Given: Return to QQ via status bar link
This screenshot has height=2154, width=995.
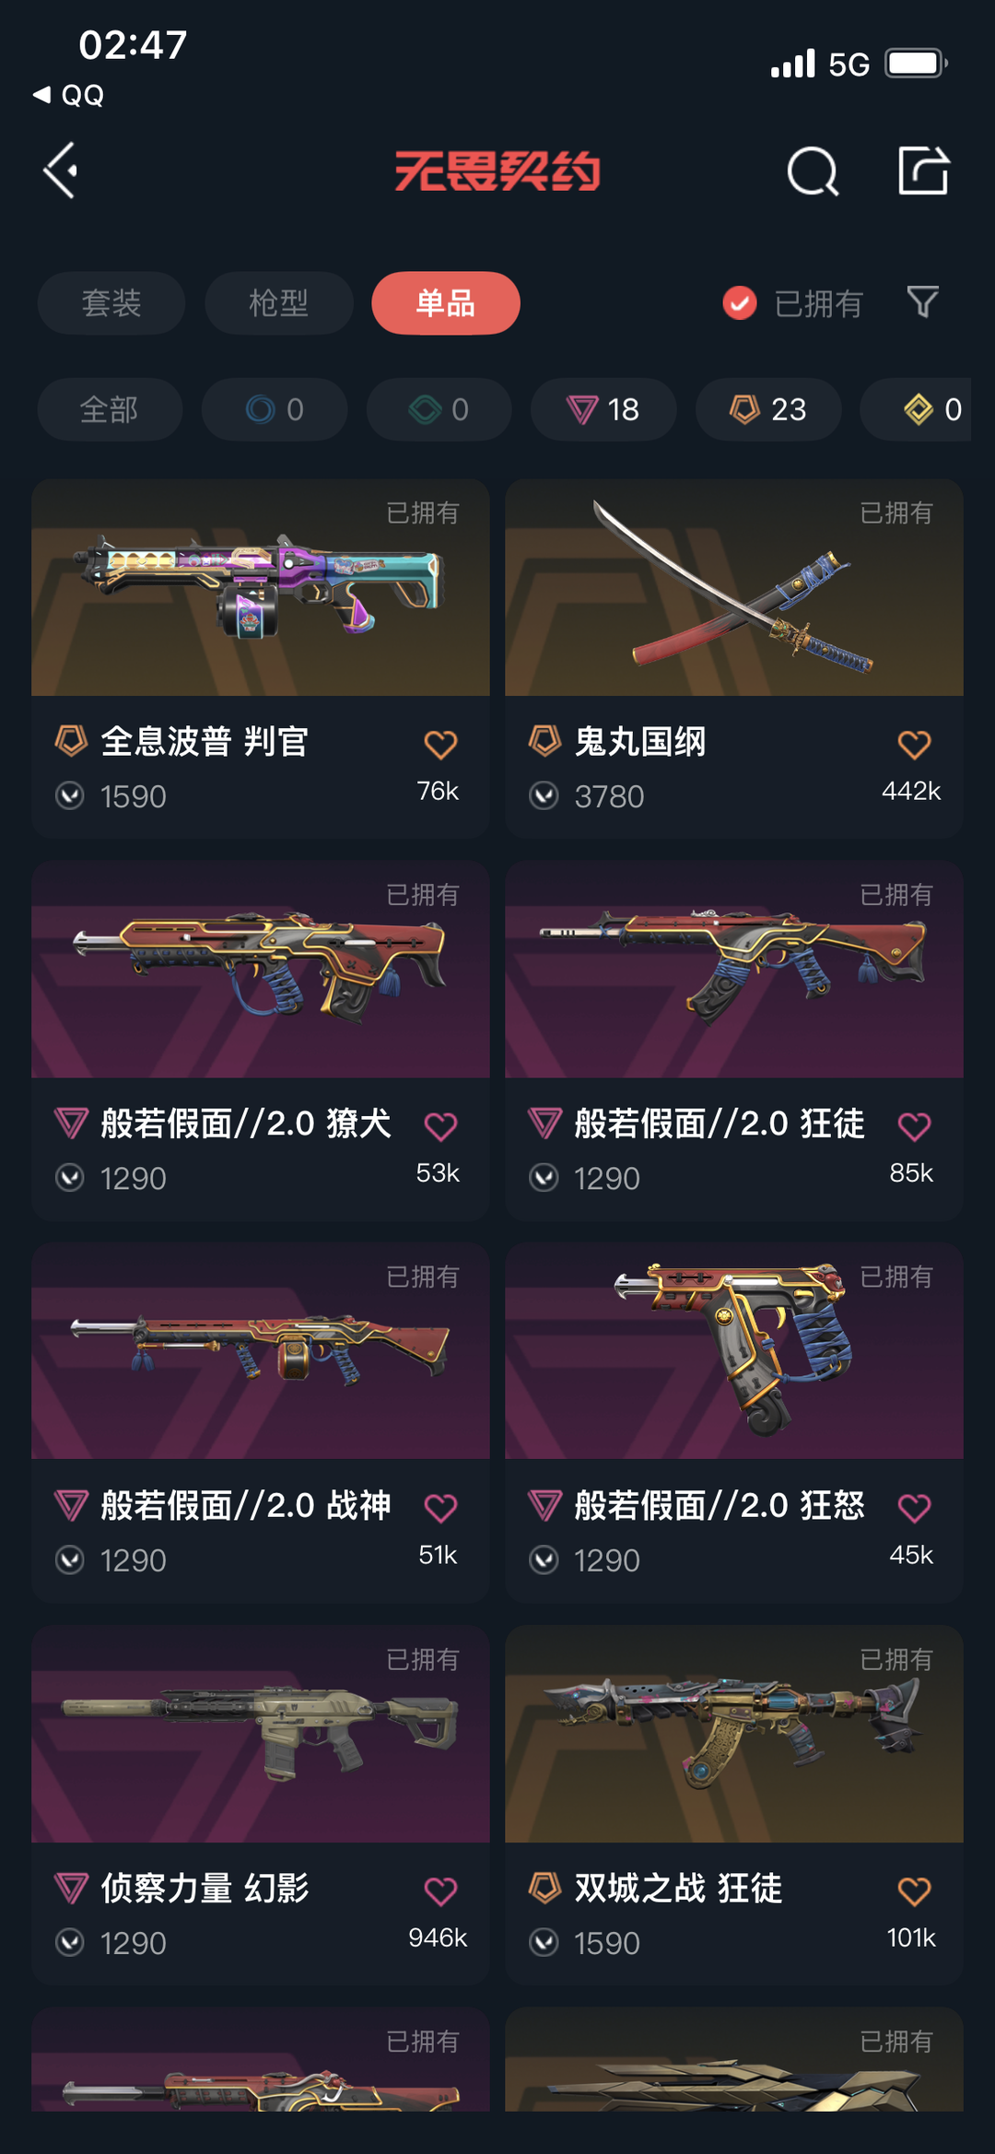Looking at the screenshot, I should pos(69,95).
